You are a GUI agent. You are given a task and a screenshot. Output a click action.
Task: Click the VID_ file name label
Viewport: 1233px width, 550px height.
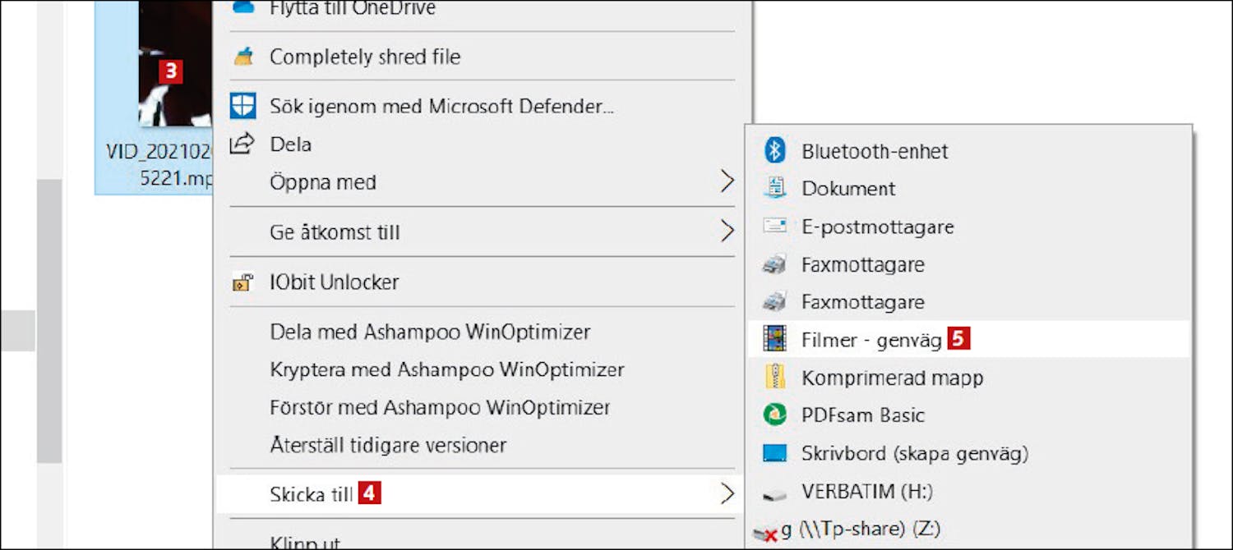[x=158, y=164]
